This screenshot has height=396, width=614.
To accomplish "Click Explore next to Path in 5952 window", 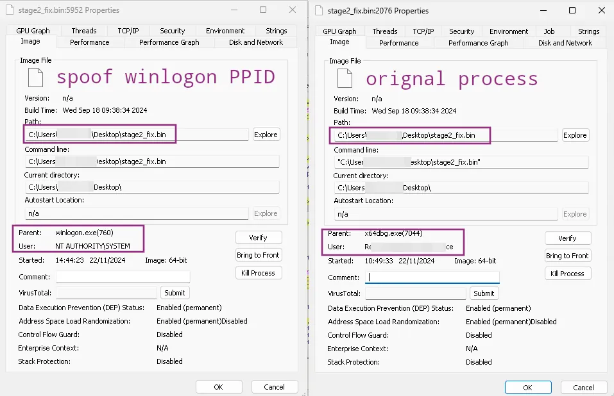I will pos(266,135).
